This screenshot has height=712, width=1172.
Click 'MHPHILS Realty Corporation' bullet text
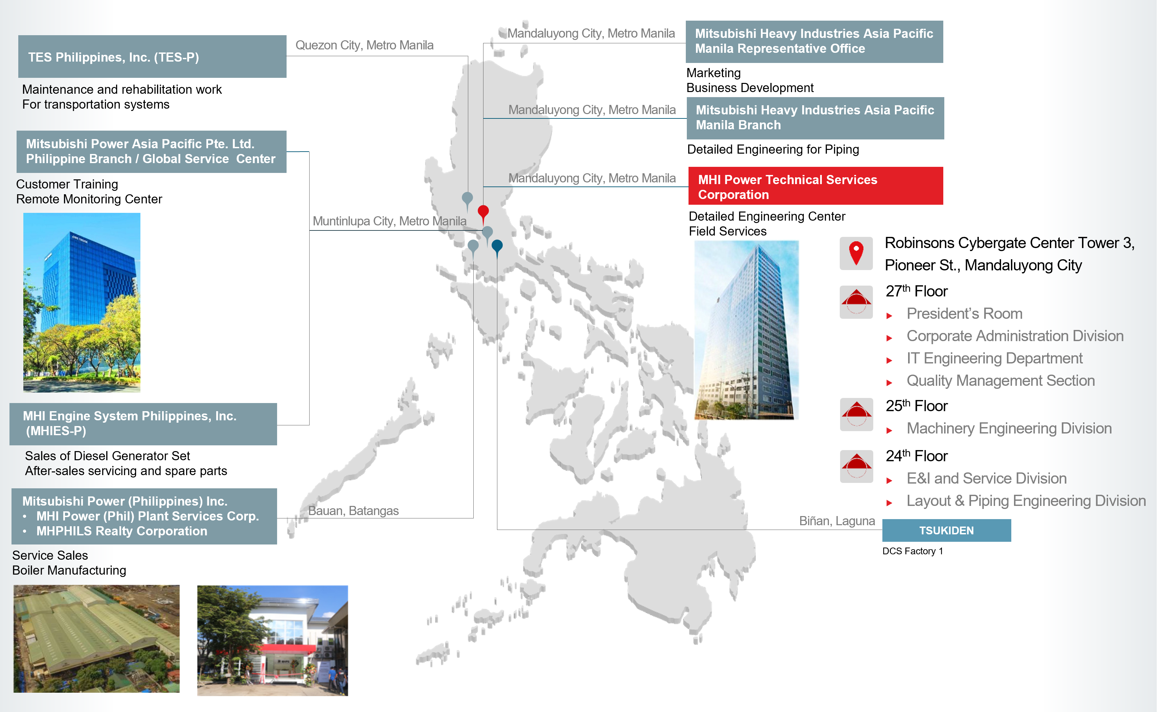(122, 531)
